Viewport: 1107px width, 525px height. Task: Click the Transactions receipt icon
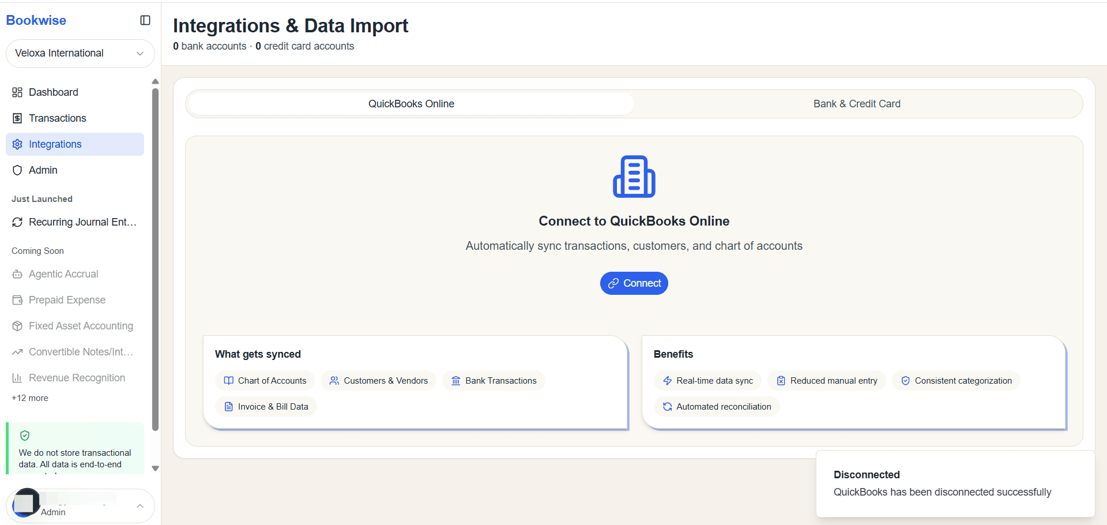tap(17, 118)
